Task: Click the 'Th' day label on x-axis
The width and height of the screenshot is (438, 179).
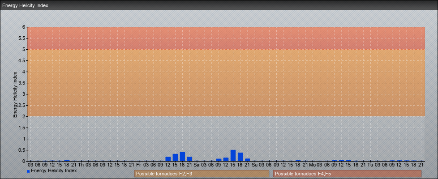Action: coord(81,165)
